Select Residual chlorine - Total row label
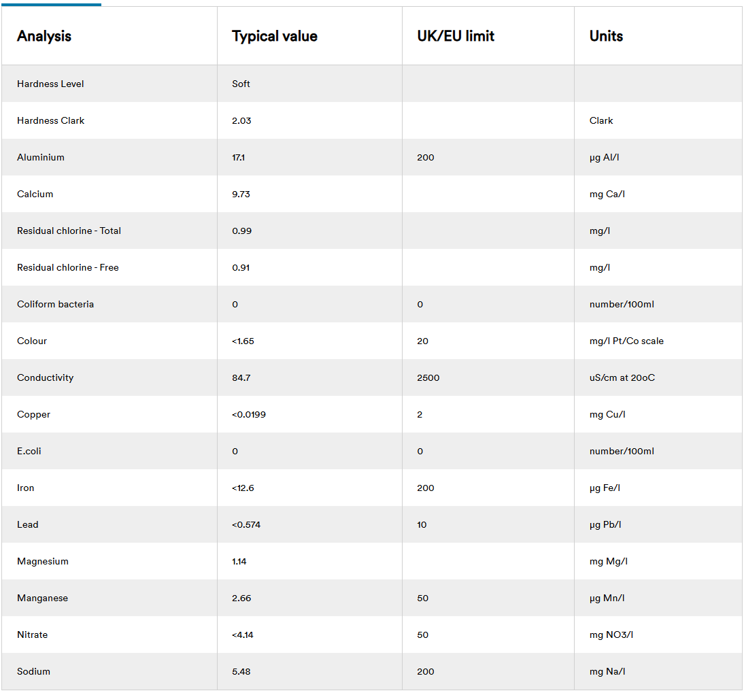Screen dimensions: 744x693 (x=69, y=231)
